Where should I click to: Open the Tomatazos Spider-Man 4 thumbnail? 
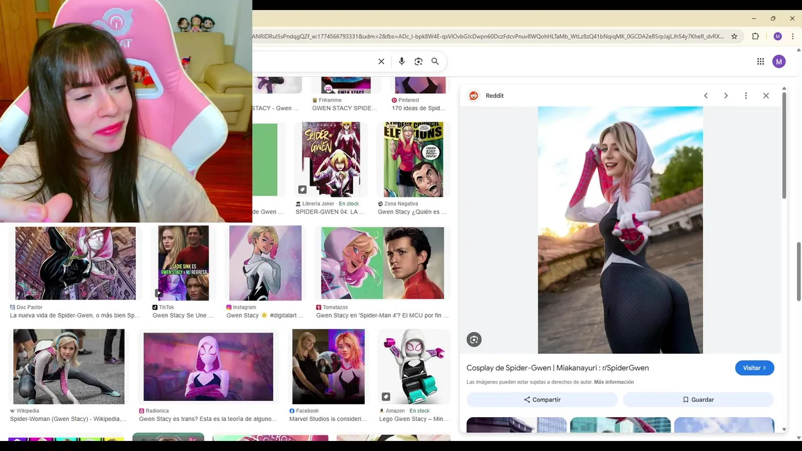pos(382,263)
